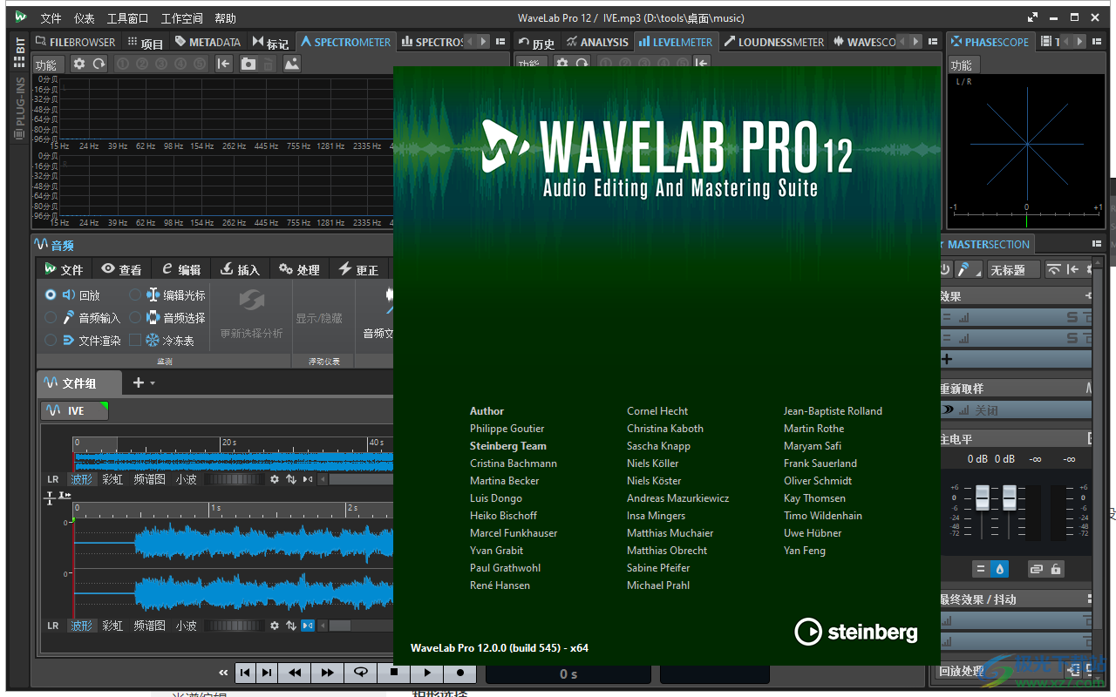
Task: Open the 文件 menu
Action: 50,17
